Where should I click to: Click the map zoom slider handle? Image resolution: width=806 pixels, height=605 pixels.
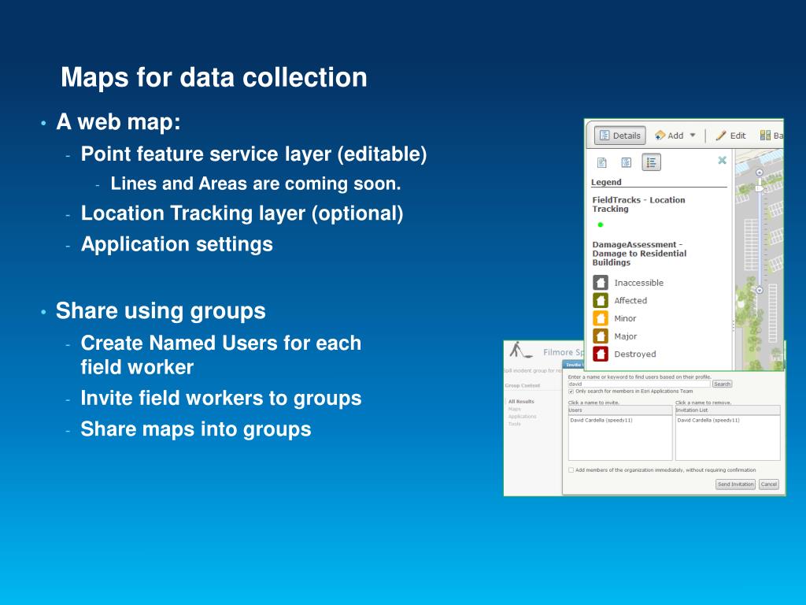(760, 189)
